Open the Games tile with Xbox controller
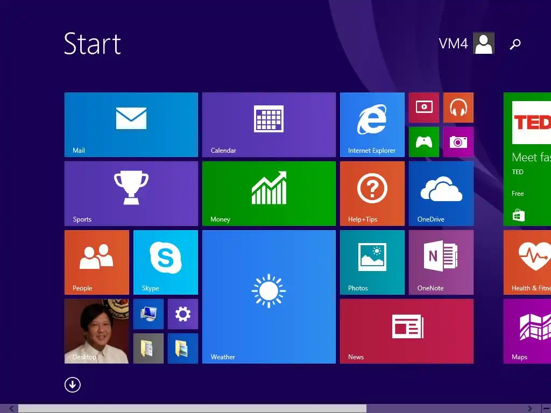This screenshot has height=413, width=551. [424, 142]
